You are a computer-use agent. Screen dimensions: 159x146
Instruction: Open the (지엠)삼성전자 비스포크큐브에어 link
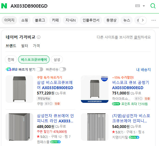pos(131,118)
